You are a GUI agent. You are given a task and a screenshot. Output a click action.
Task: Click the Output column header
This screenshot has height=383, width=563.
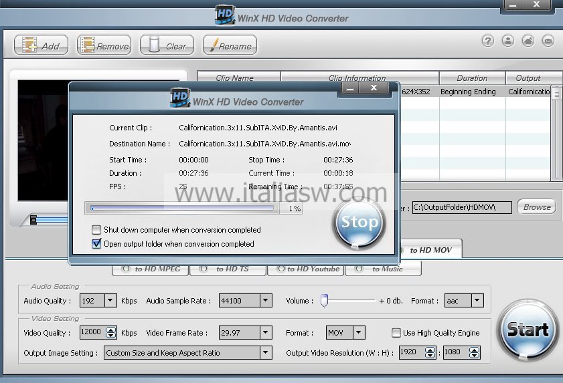point(534,78)
